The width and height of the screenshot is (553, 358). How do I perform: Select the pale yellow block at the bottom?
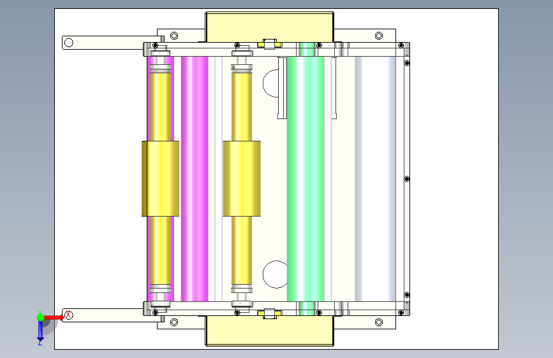pyautogui.click(x=269, y=331)
